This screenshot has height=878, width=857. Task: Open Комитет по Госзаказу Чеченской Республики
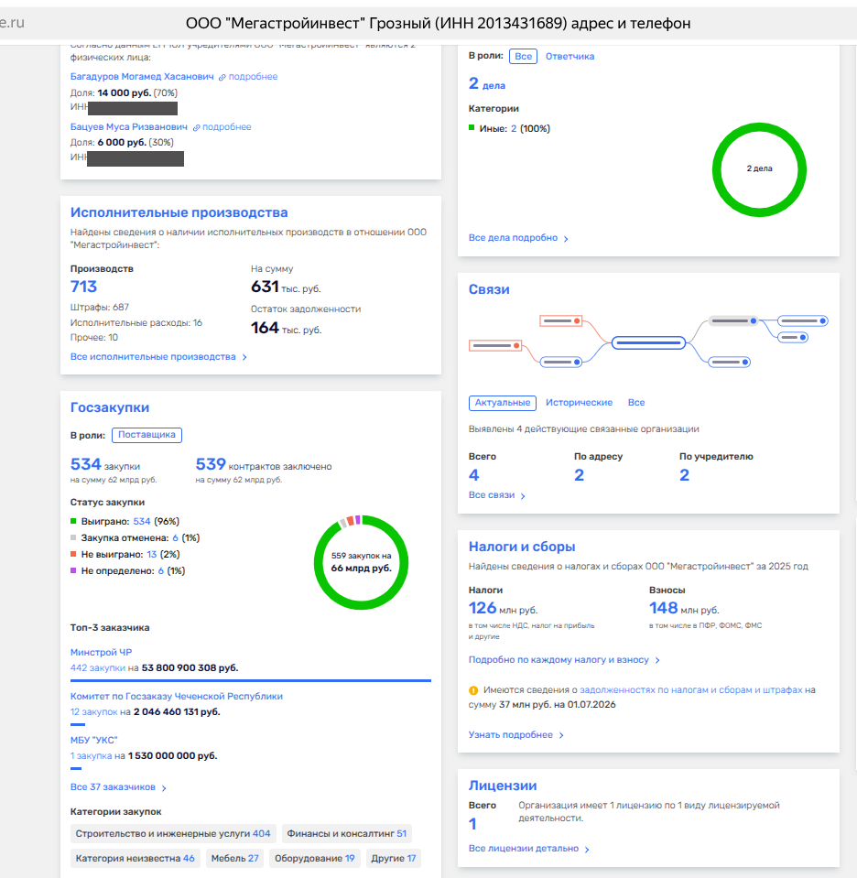click(177, 697)
